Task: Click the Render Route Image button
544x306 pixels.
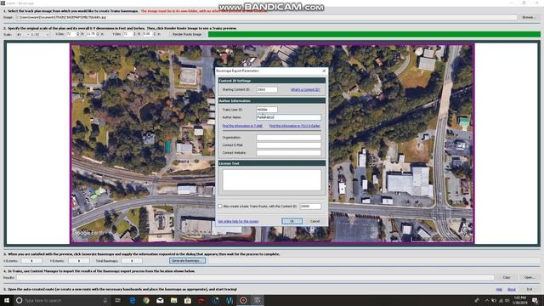Action: 187,34
